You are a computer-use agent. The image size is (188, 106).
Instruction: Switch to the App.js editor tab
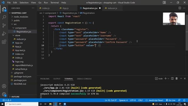[66, 8]
